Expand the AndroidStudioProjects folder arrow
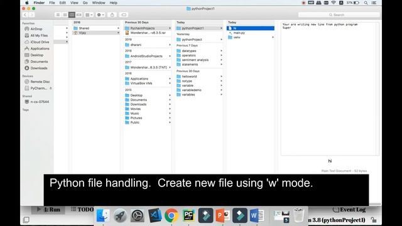 (170, 56)
